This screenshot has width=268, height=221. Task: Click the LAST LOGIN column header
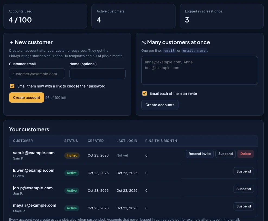coord(127,141)
